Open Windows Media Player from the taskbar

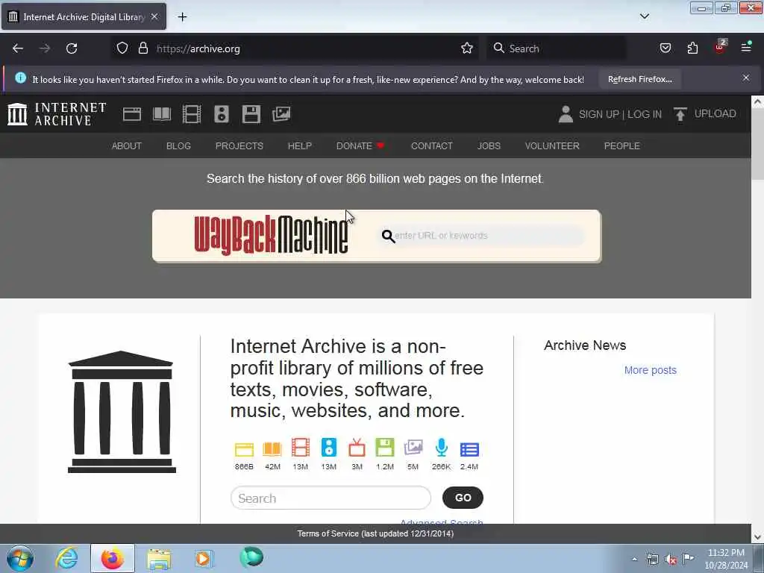204,558
